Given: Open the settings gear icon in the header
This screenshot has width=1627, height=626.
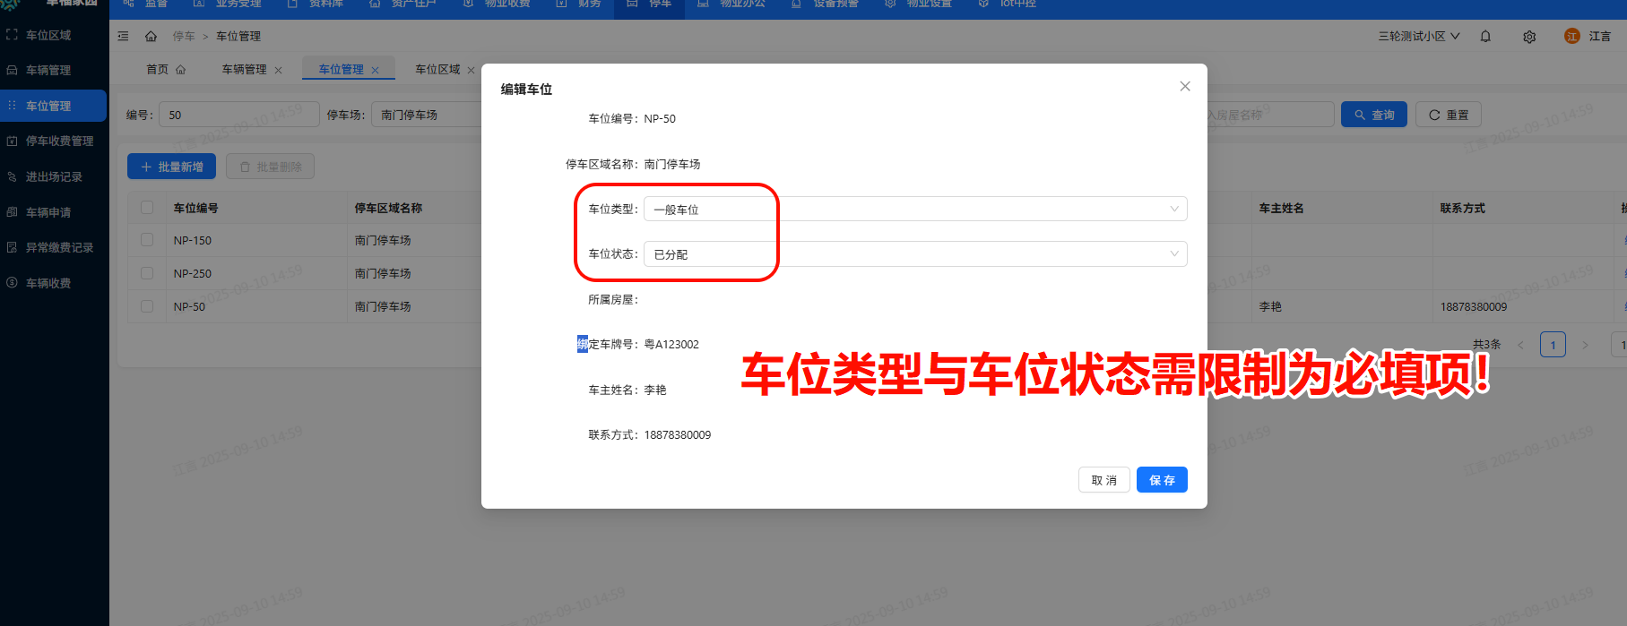Looking at the screenshot, I should 1529,37.
